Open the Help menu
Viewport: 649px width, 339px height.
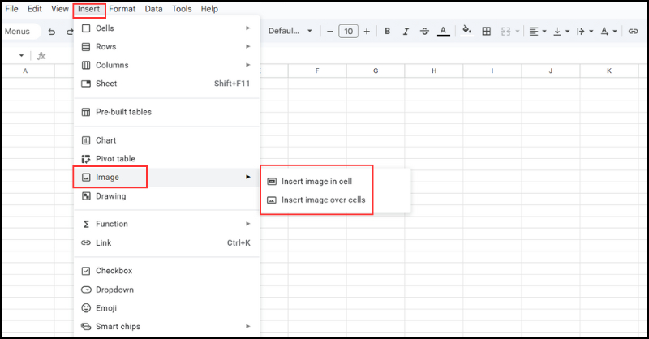tap(209, 9)
